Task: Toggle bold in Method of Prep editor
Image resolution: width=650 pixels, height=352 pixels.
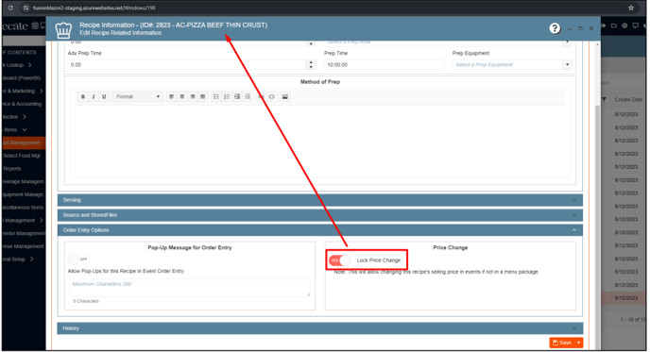Action: 83,96
